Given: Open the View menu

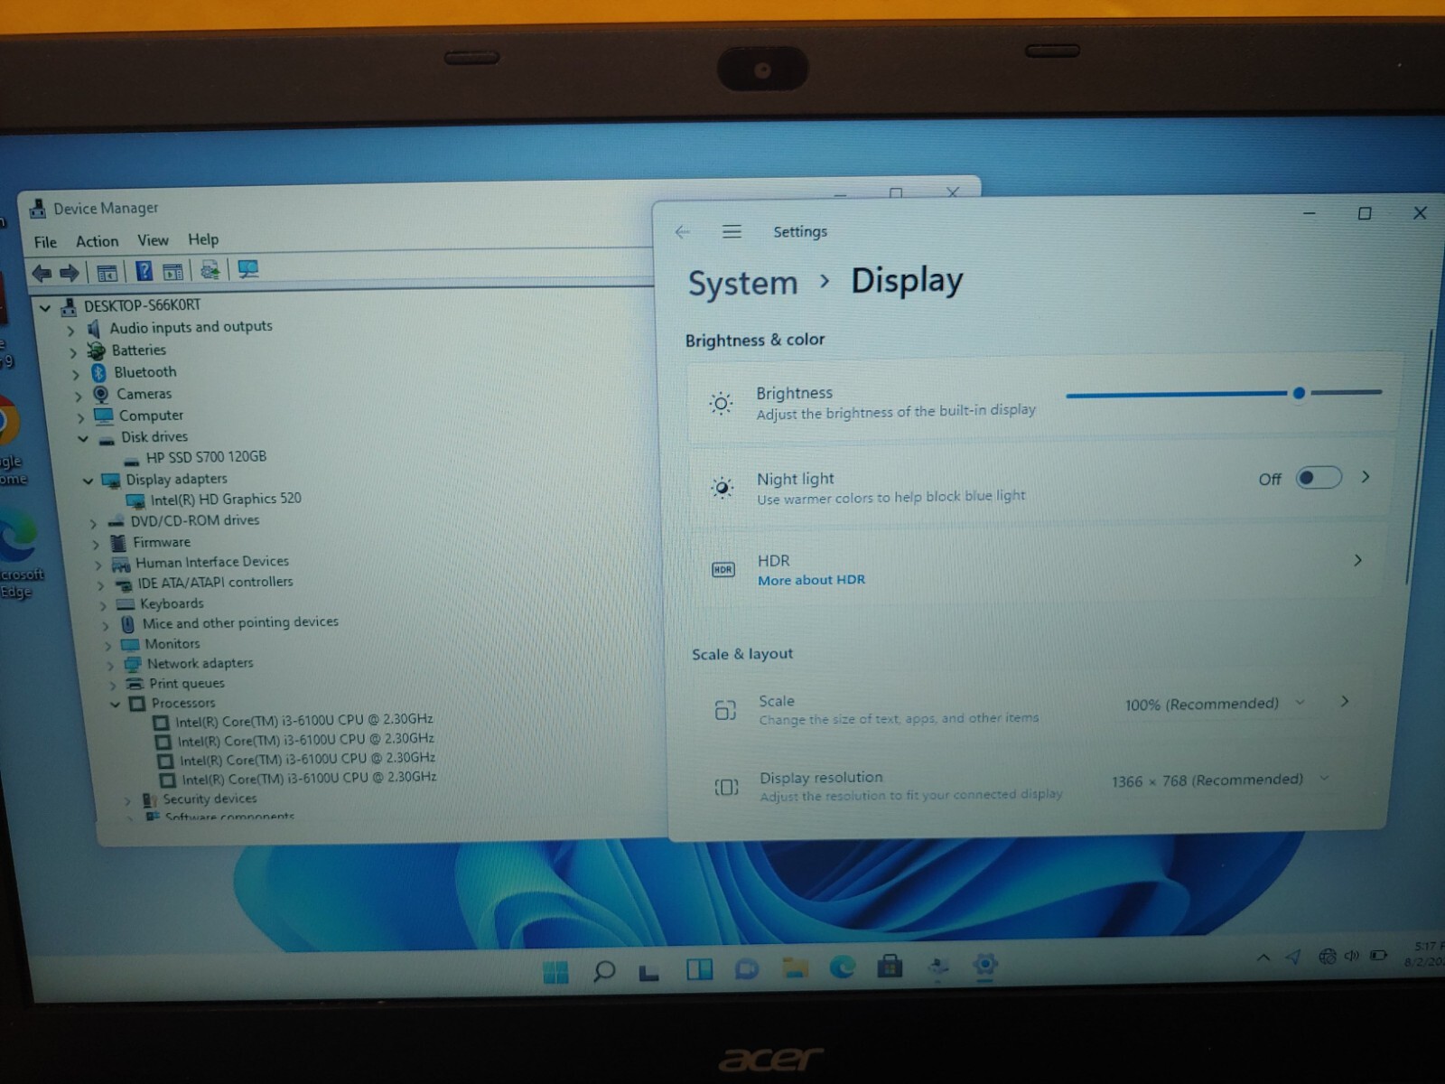Looking at the screenshot, I should coord(153,240).
